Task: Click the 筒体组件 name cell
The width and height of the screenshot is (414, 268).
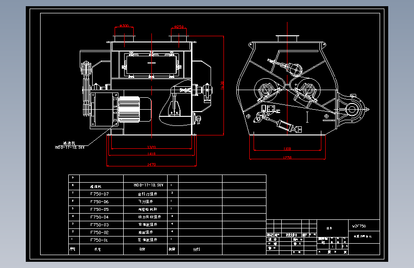Action: pos(146,232)
